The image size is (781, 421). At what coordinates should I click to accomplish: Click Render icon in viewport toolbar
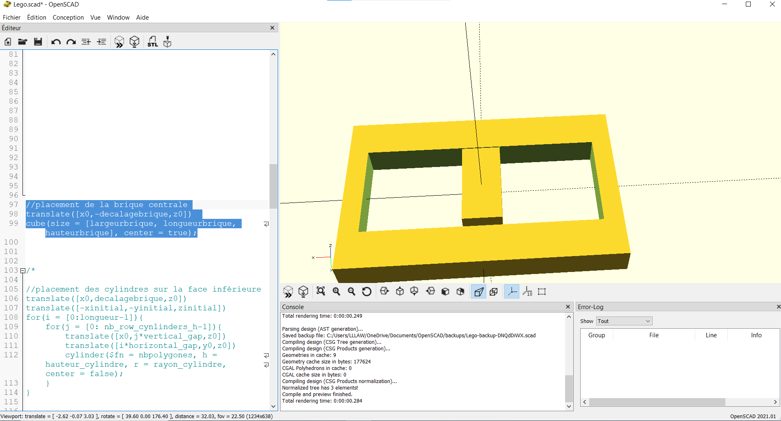303,292
